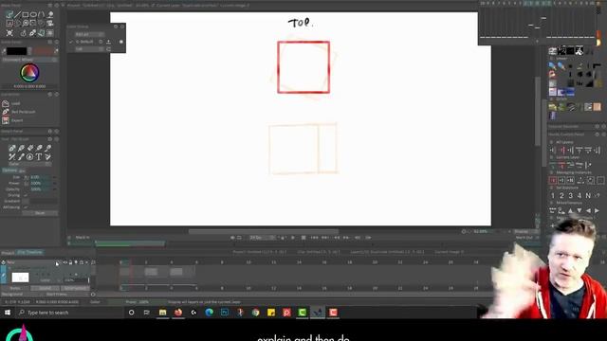Pick a hue on the color wheel
607x341 pixels.
tap(29, 72)
